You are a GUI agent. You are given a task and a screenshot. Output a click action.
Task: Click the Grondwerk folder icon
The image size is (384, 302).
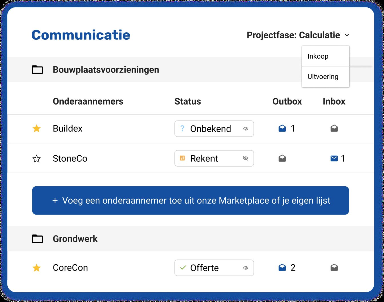click(37, 239)
